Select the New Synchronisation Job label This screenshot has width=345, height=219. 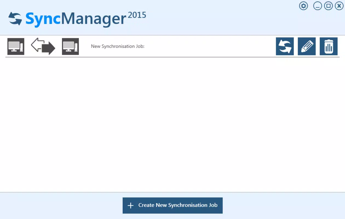118,46
